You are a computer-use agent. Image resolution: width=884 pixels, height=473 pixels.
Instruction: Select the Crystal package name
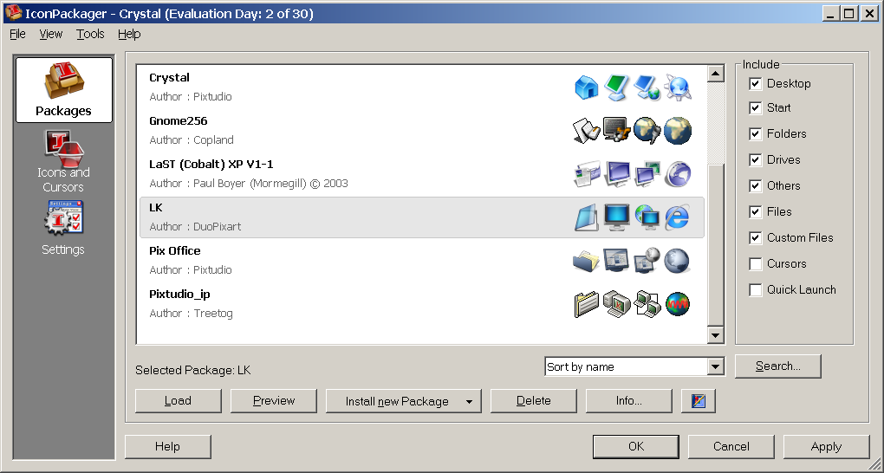tap(169, 78)
